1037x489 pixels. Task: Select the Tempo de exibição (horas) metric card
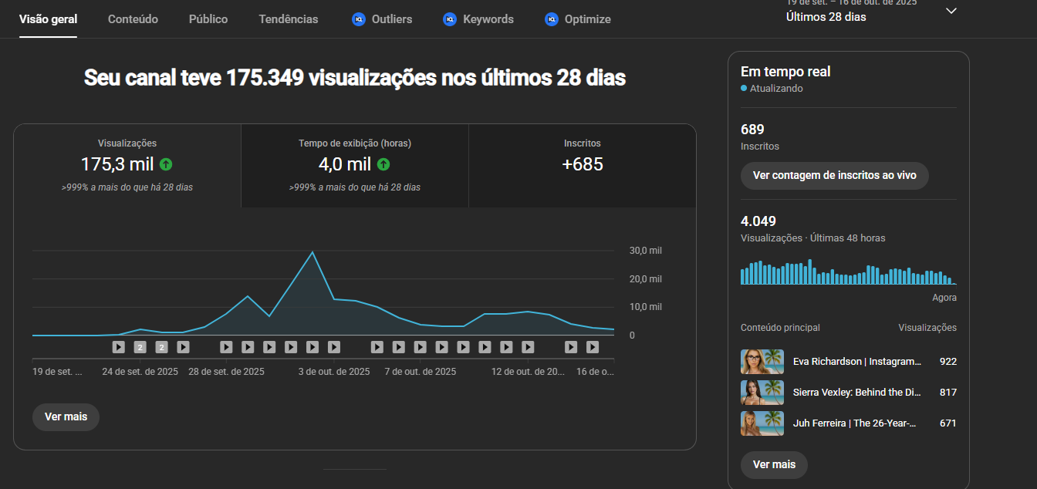coord(355,165)
